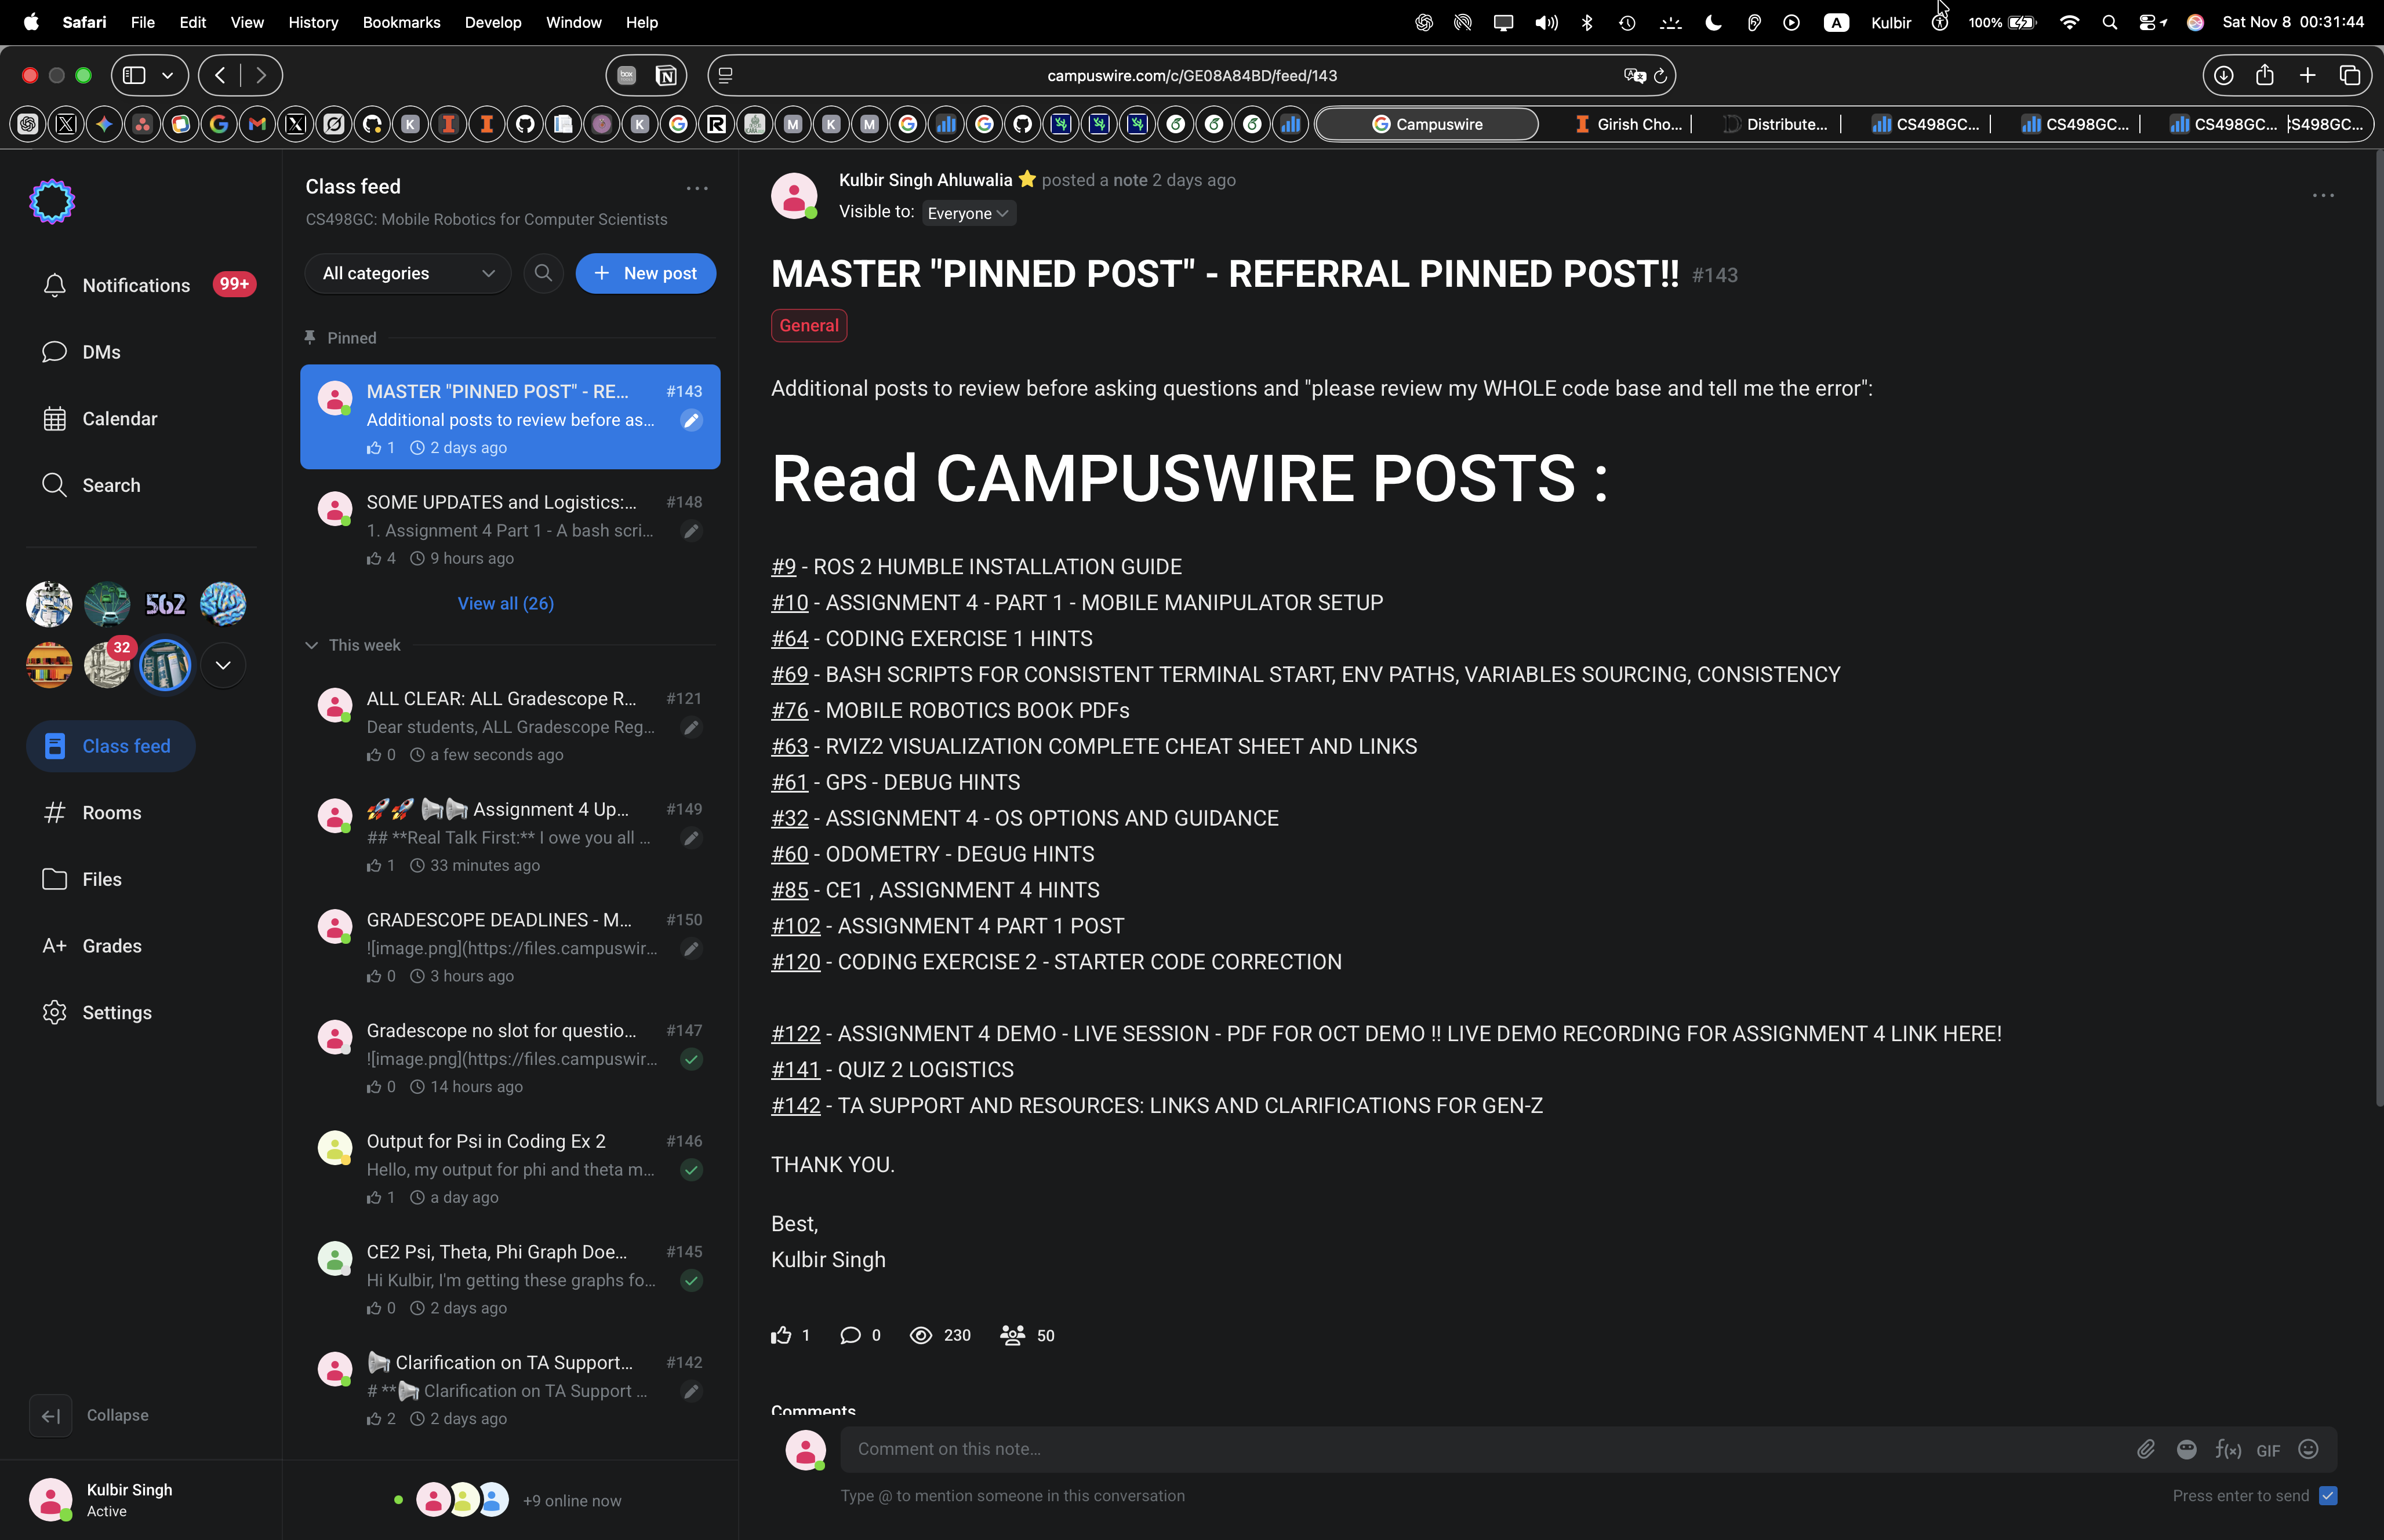Viewport: 2384px width, 1540px height.
Task: Insert a formula with f(x) icon
Action: pyautogui.click(x=2228, y=1449)
